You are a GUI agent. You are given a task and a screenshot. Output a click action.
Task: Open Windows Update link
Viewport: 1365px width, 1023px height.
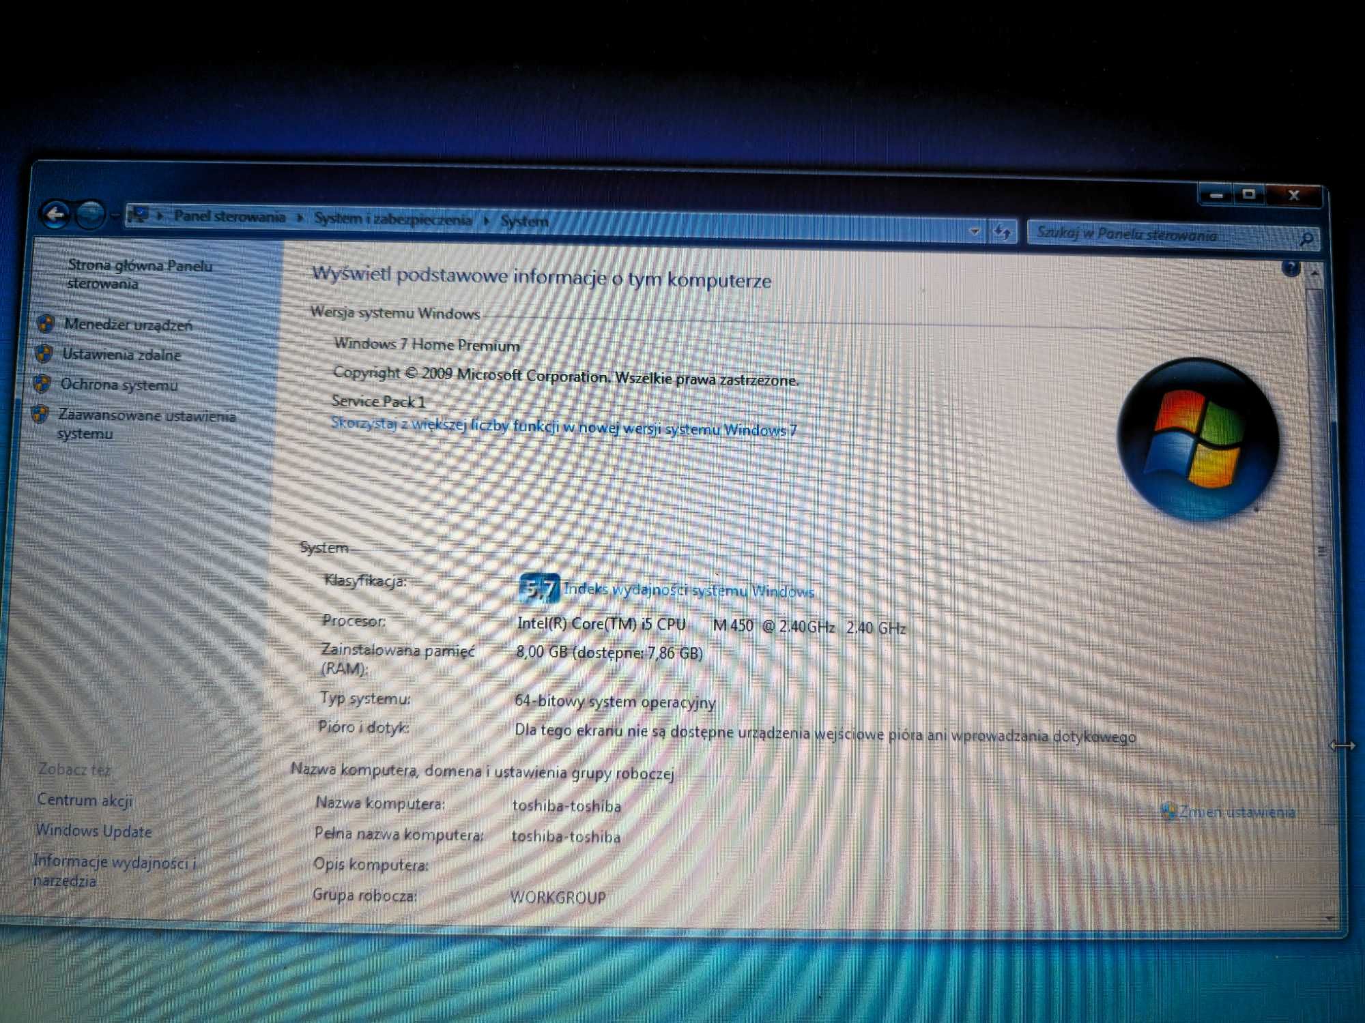[x=94, y=831]
